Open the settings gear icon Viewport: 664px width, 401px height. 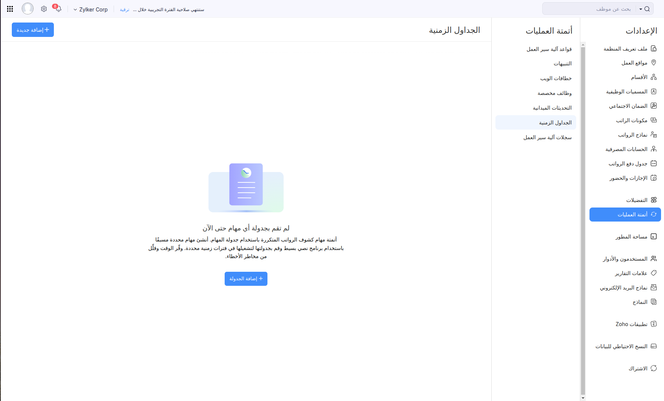pyautogui.click(x=44, y=9)
